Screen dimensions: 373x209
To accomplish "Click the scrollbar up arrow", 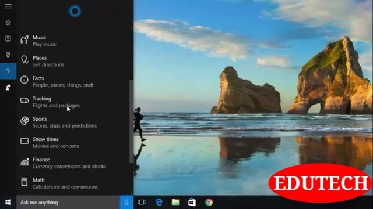I will pyautogui.click(x=132, y=28).
